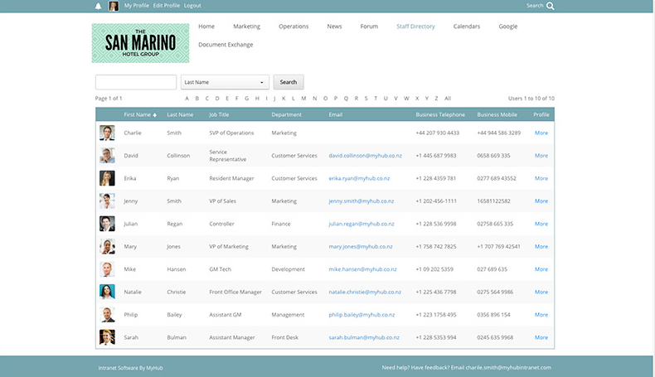
Task: Click the search magnifier icon
Action: pyautogui.click(x=551, y=6)
